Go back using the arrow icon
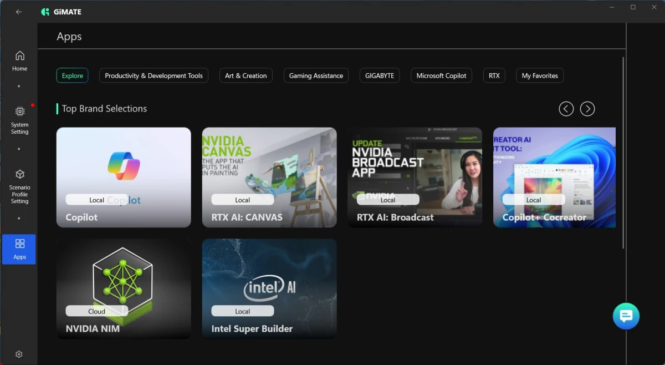Image resolution: width=665 pixels, height=365 pixels. (x=18, y=12)
